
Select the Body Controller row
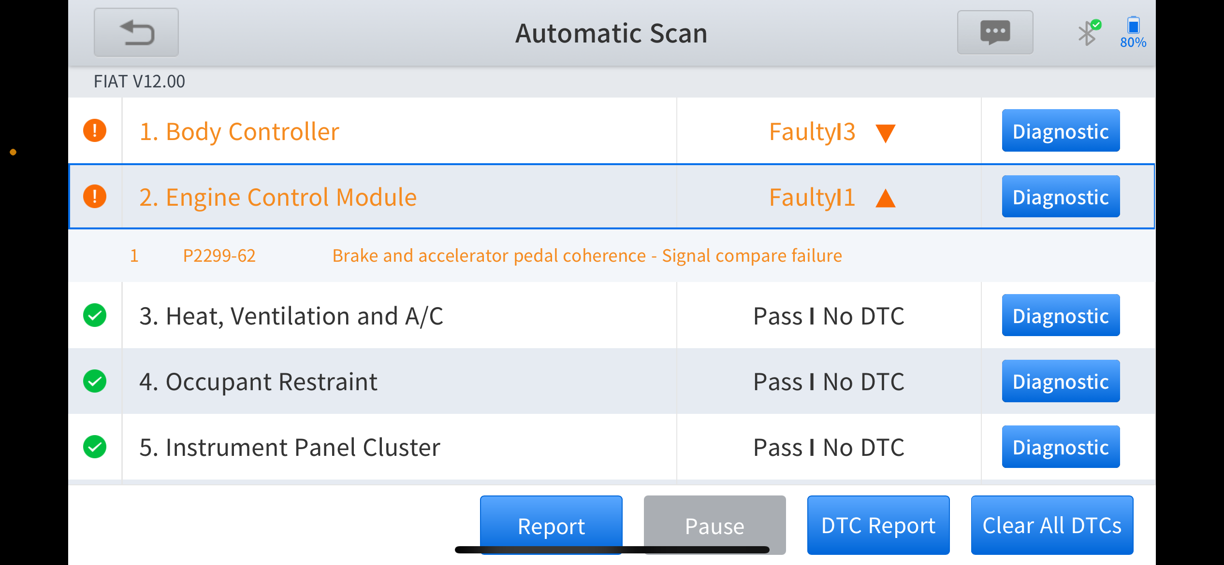click(x=612, y=131)
